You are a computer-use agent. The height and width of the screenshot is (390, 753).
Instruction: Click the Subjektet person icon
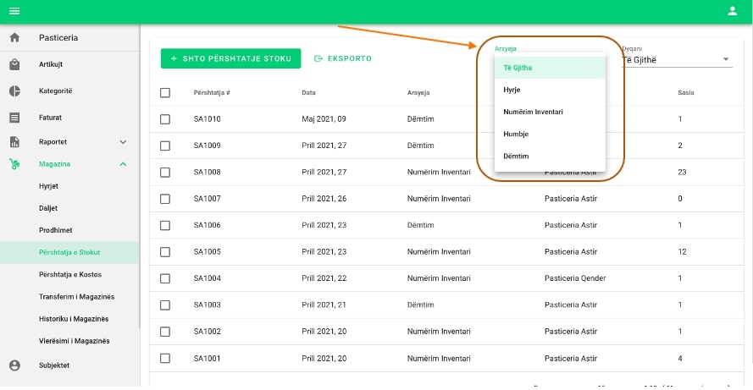[x=14, y=365]
